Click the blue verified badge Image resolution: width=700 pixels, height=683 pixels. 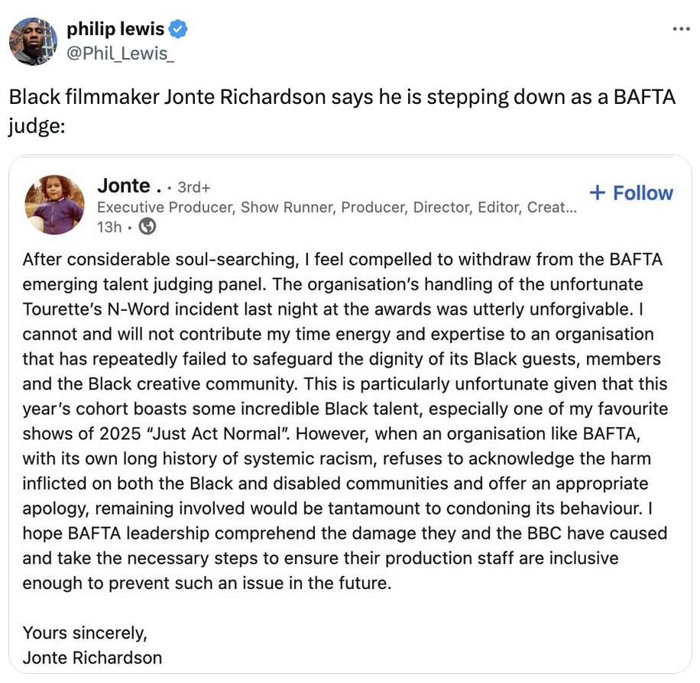point(179,30)
